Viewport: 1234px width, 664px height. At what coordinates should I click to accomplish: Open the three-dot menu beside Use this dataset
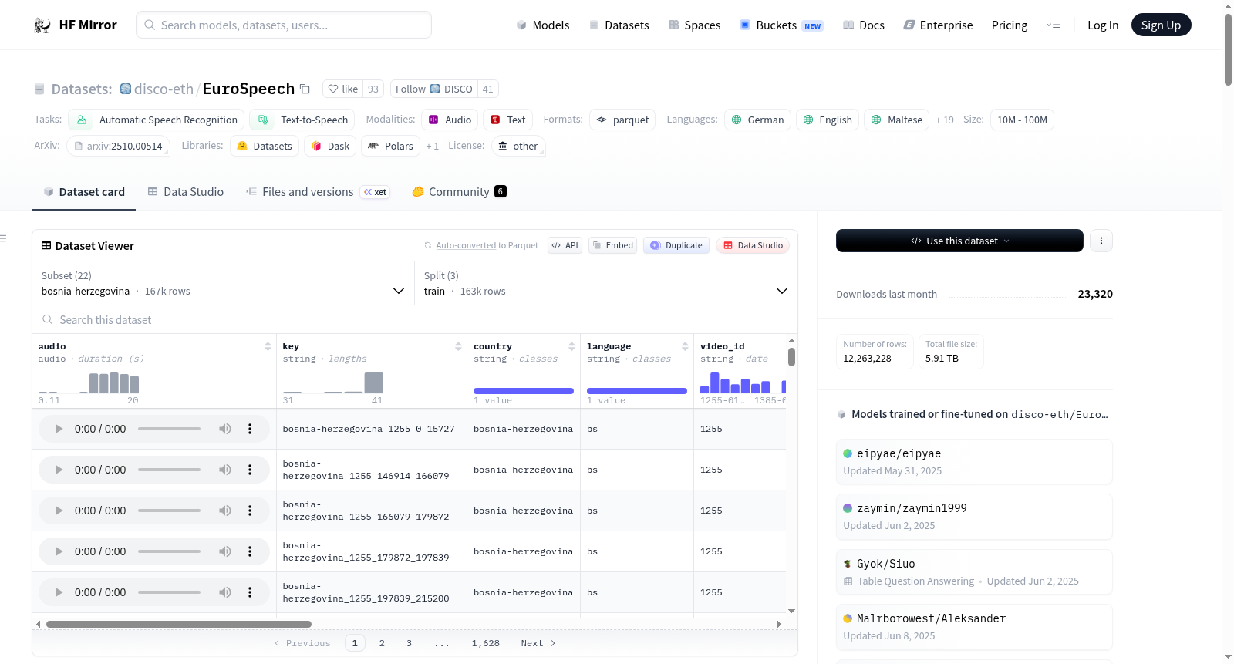click(x=1101, y=241)
